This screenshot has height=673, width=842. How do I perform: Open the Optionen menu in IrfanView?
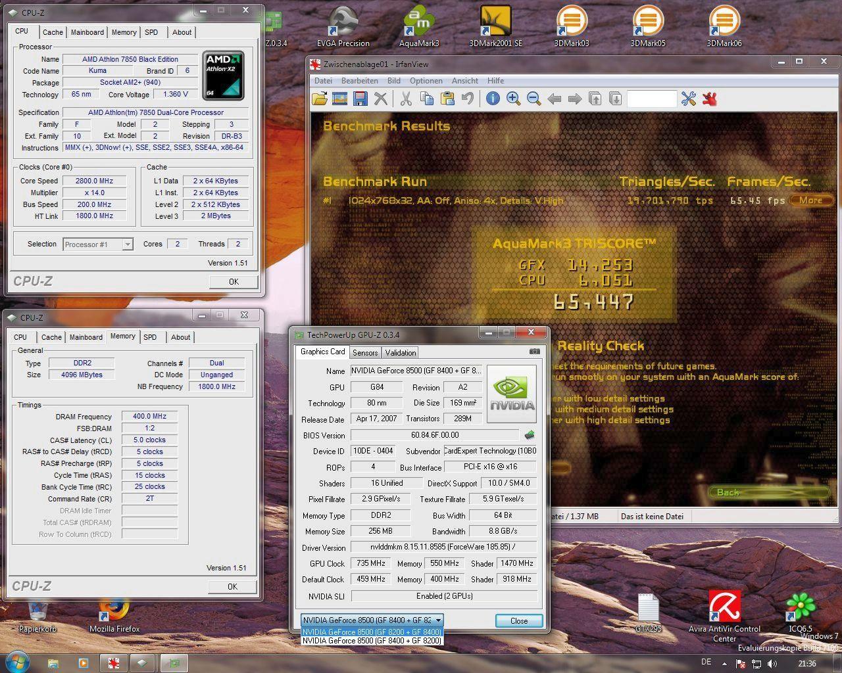pos(426,81)
